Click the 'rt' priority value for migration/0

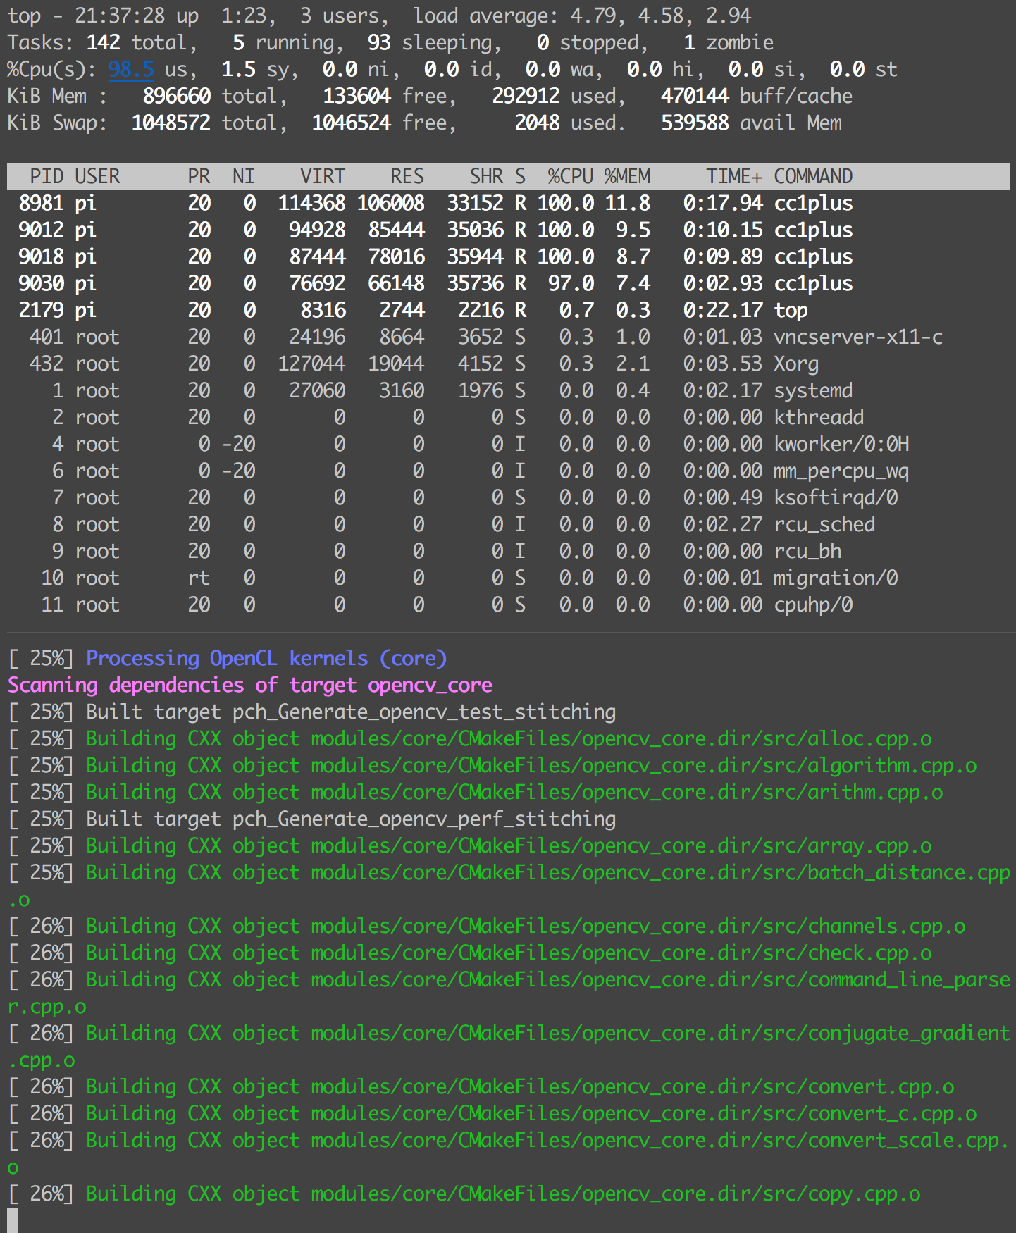pyautogui.click(x=199, y=578)
